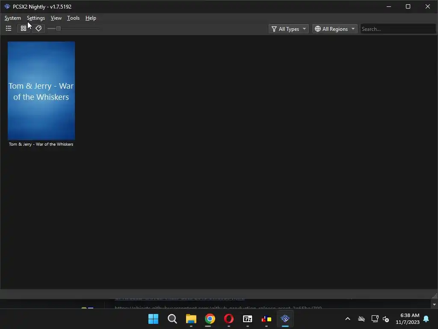Click PCSX2 icon in taskbar

pyautogui.click(x=285, y=319)
